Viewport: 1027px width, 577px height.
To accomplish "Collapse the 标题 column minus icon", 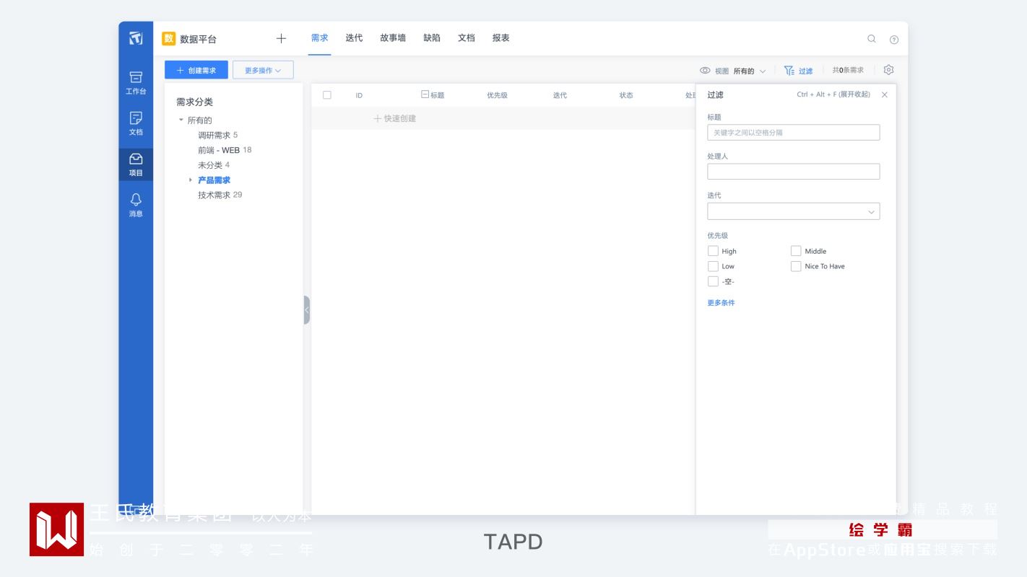I will click(x=425, y=94).
